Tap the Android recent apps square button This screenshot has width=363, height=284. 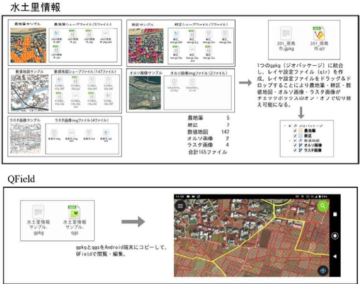[335, 214]
